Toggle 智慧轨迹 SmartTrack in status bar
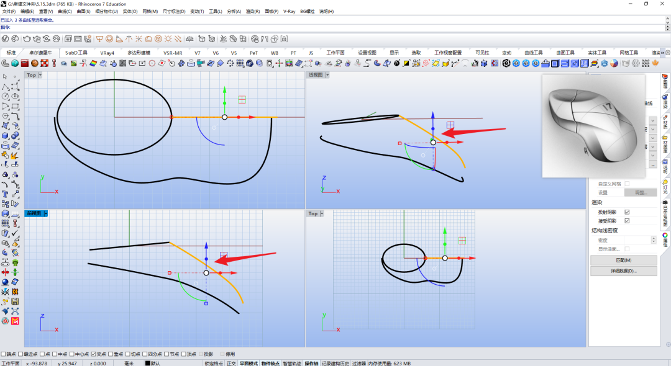The image size is (671, 366). 292,363
